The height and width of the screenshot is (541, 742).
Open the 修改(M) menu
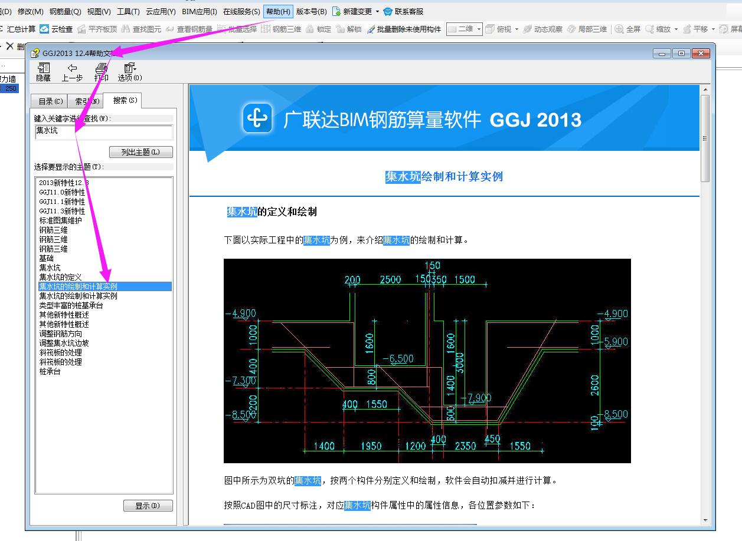point(31,11)
